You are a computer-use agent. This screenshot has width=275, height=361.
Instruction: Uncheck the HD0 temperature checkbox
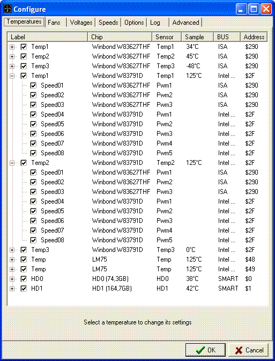pyautogui.click(x=24, y=279)
